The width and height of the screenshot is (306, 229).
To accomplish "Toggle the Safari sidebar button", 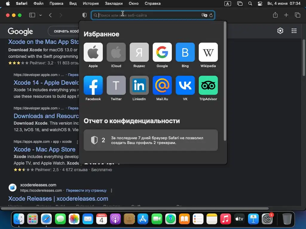I will pos(32,15).
